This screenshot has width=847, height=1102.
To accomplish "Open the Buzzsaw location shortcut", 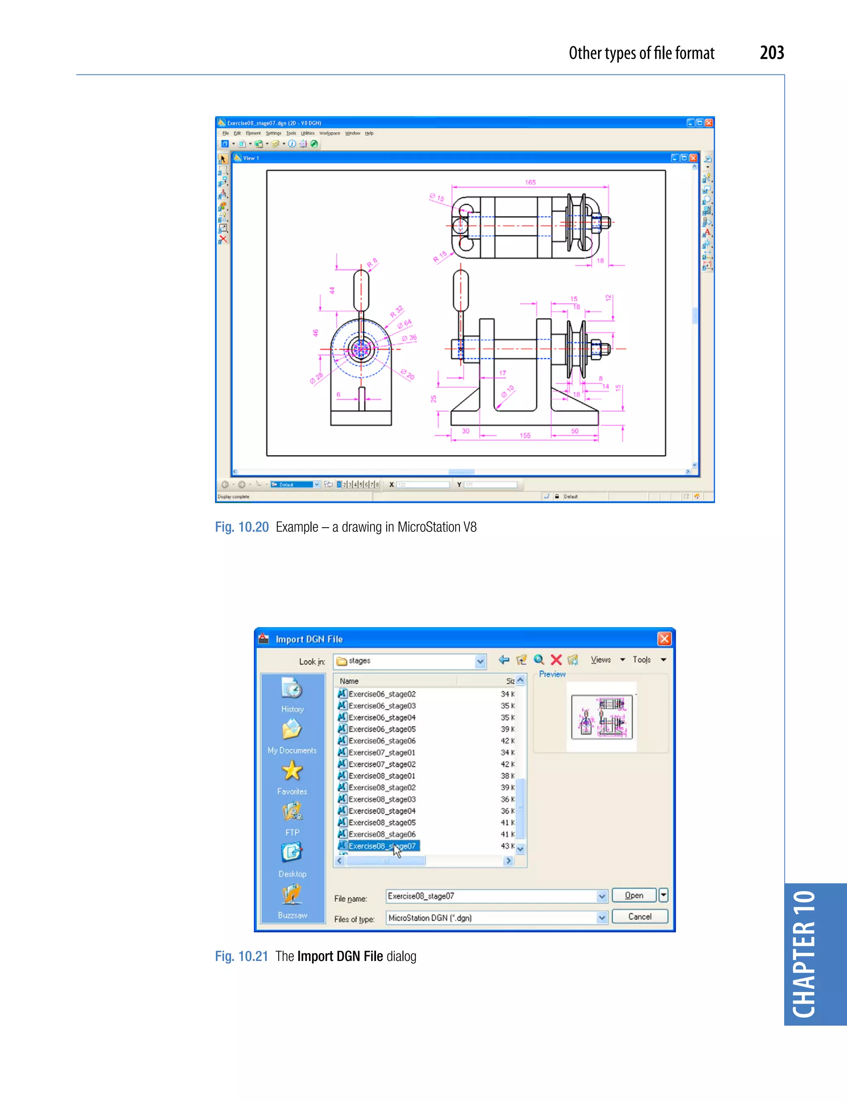I will coord(292,901).
